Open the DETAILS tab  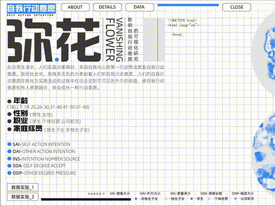click(x=107, y=7)
